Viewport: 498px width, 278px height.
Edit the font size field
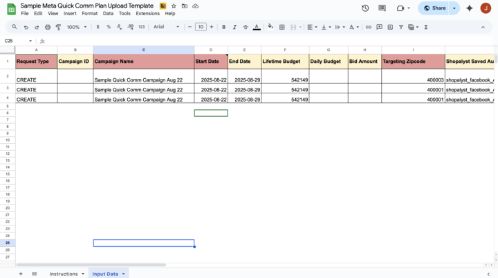(x=201, y=27)
